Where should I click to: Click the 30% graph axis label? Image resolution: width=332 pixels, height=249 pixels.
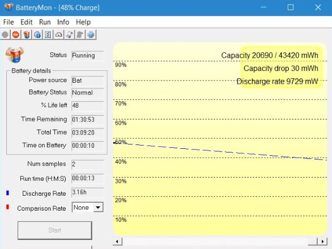tap(121, 181)
